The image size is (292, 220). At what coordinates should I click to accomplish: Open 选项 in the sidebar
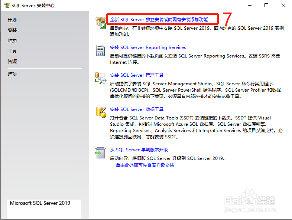coord(12,74)
